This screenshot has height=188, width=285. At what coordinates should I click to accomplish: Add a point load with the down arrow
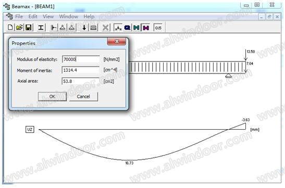pyautogui.click(x=84, y=28)
